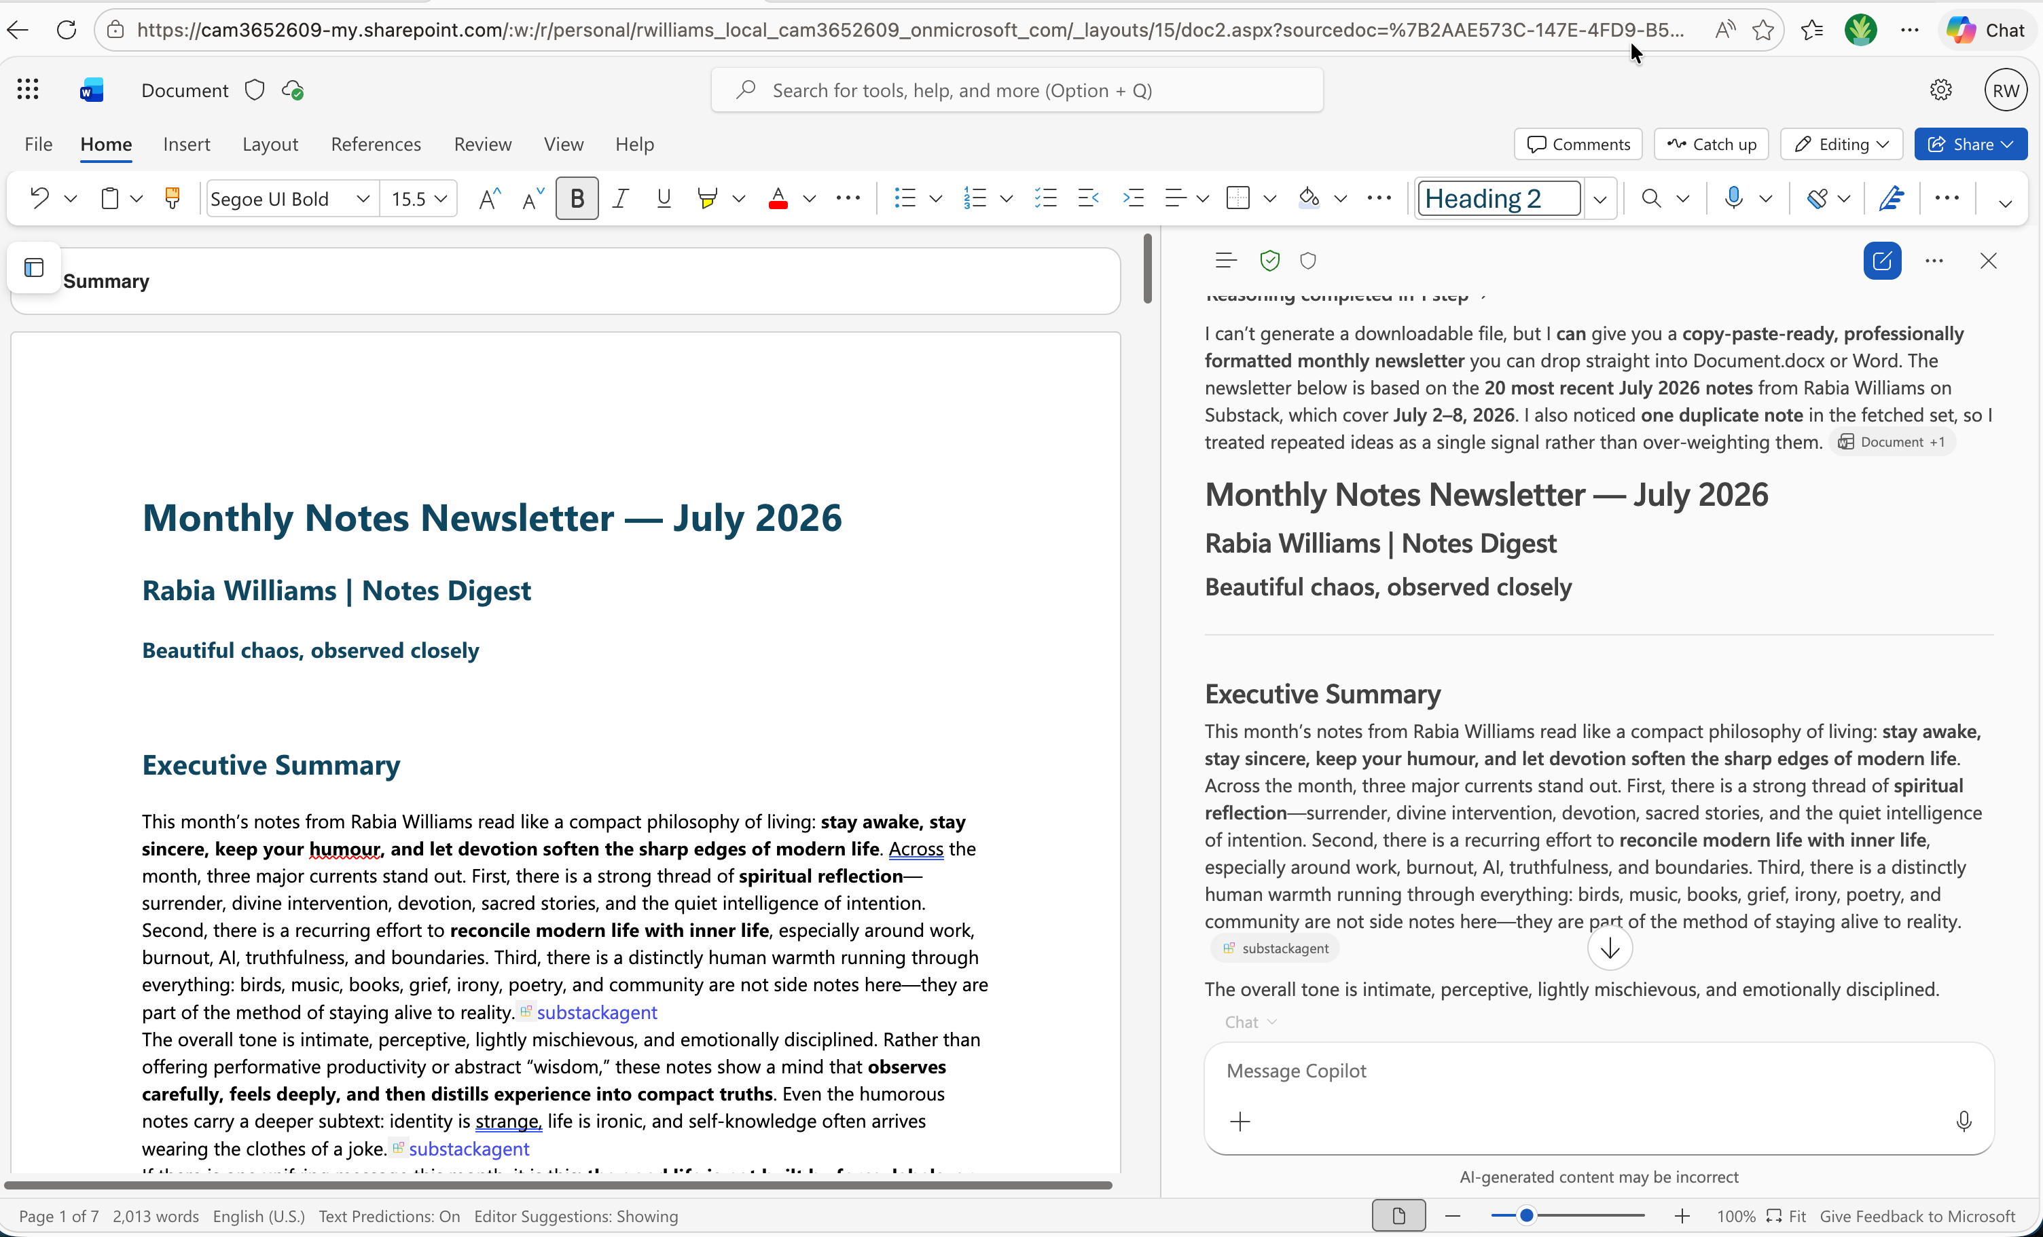Click the paragraph alignment icon
The width and height of the screenshot is (2043, 1237).
pyautogui.click(x=1175, y=198)
